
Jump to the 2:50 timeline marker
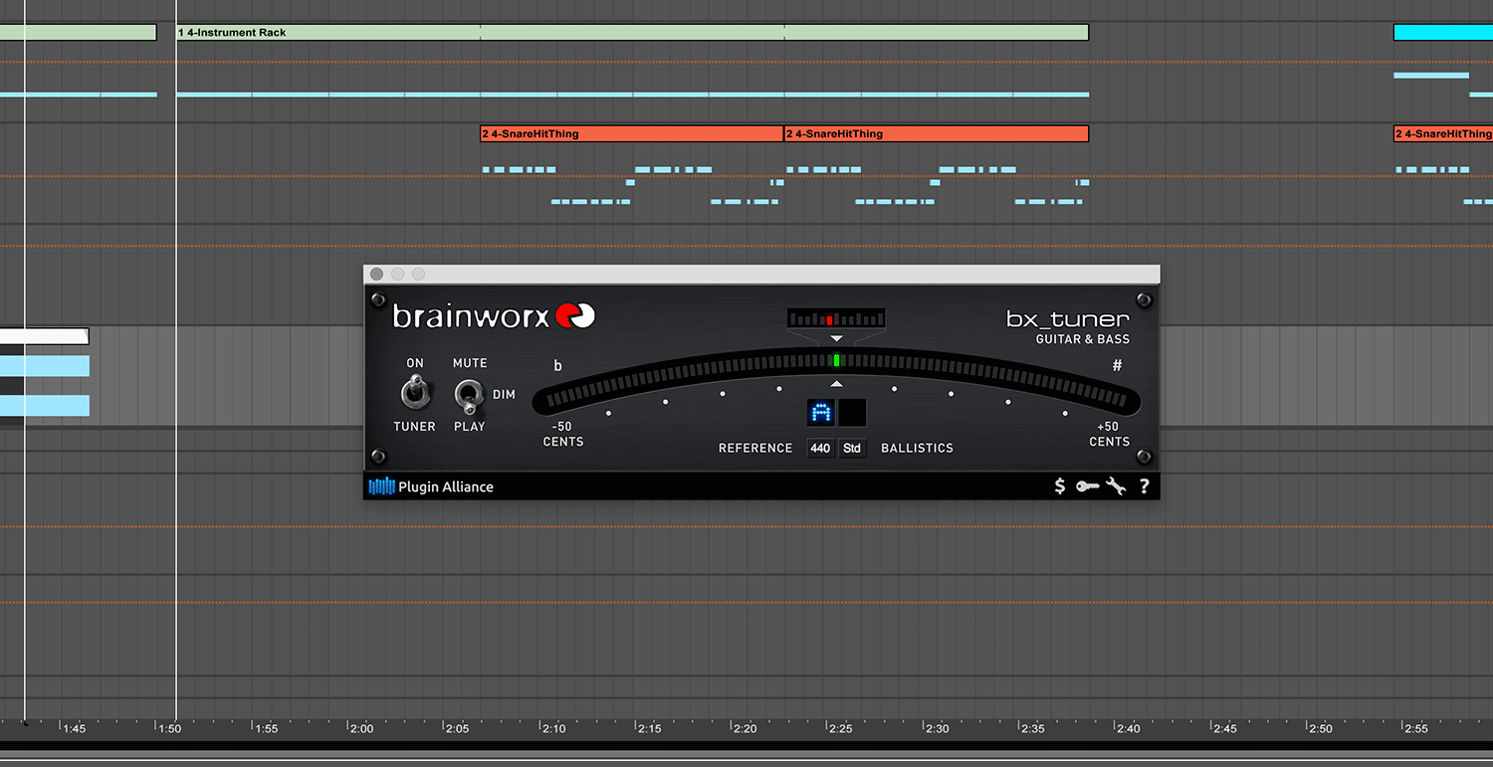click(x=1320, y=729)
